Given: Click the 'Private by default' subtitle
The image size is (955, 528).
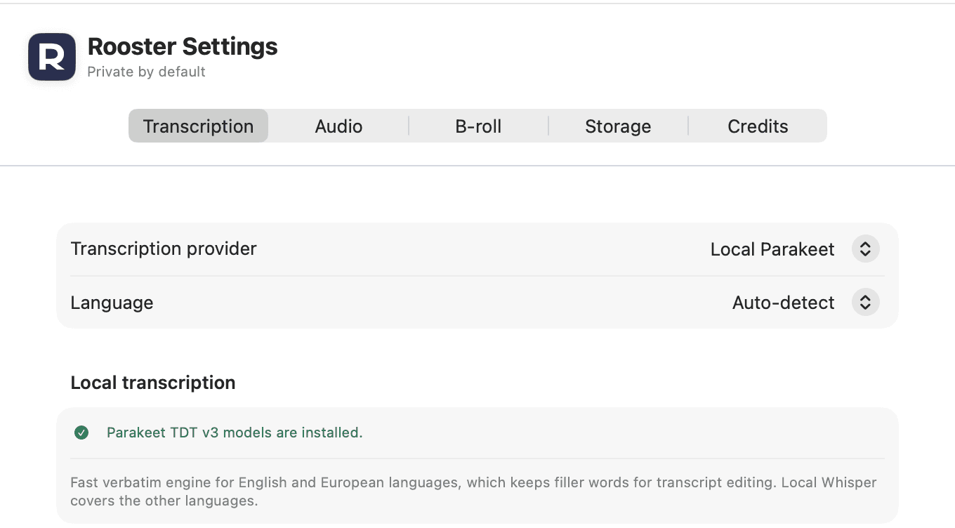Looking at the screenshot, I should (x=146, y=72).
